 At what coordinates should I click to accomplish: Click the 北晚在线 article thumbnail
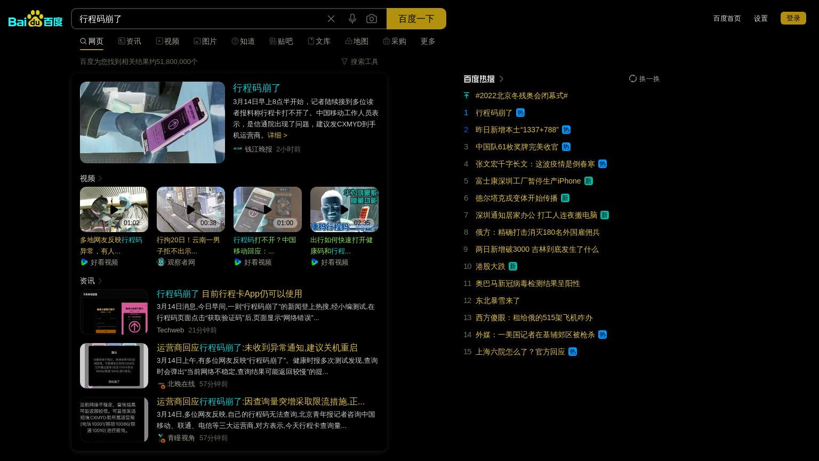[114, 365]
